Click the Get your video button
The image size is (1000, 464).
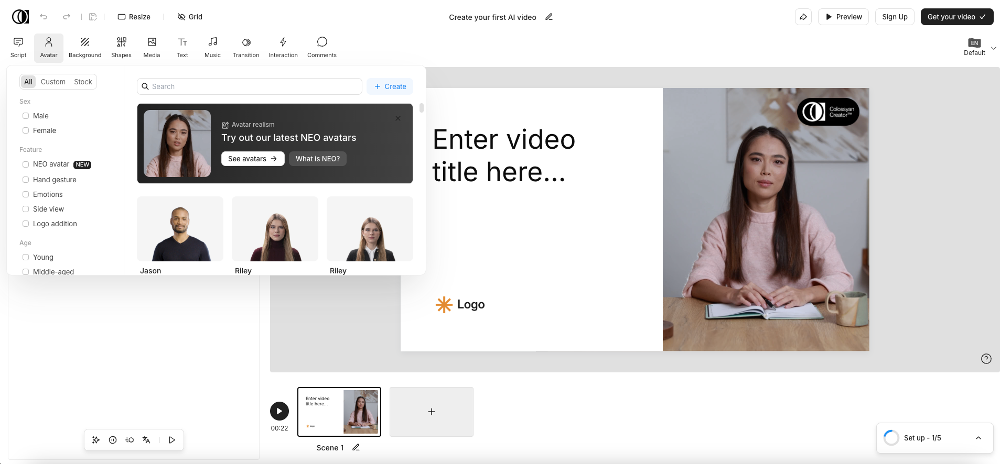[957, 17]
